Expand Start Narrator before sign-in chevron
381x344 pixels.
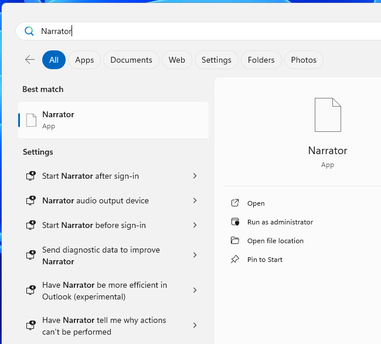pos(195,225)
